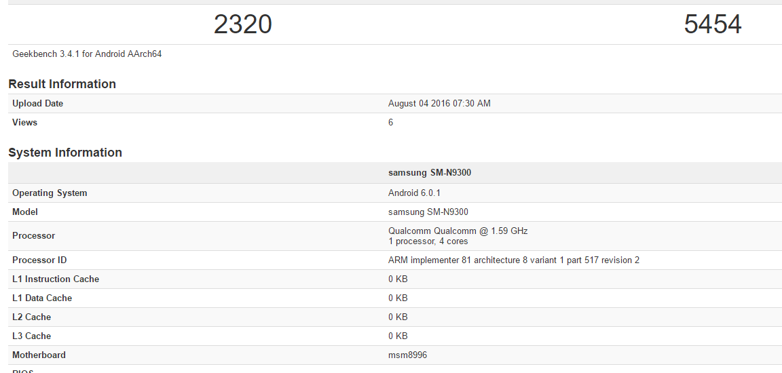Click the System Information heading
The width and height of the screenshot is (782, 373).
pyautogui.click(x=65, y=153)
